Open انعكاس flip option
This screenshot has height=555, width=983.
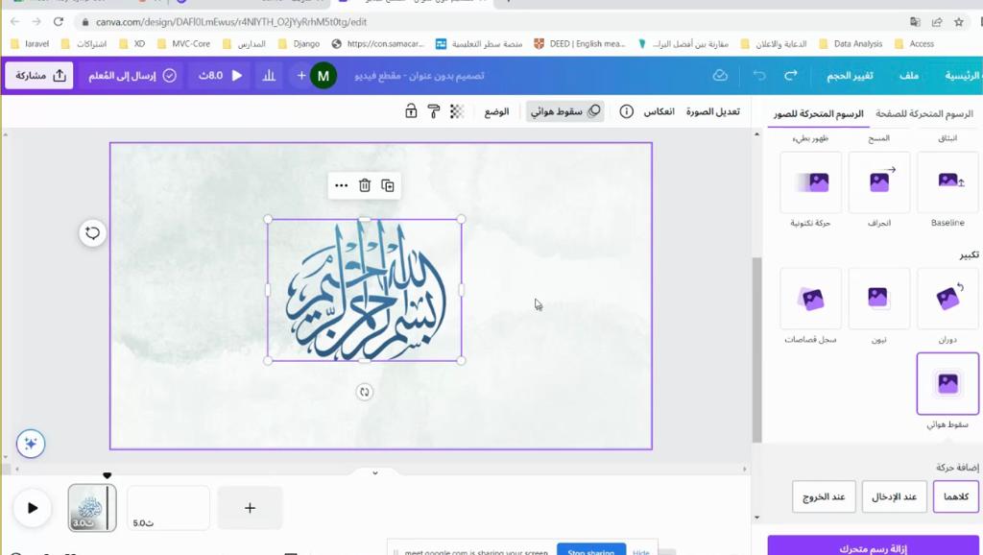pos(659,111)
